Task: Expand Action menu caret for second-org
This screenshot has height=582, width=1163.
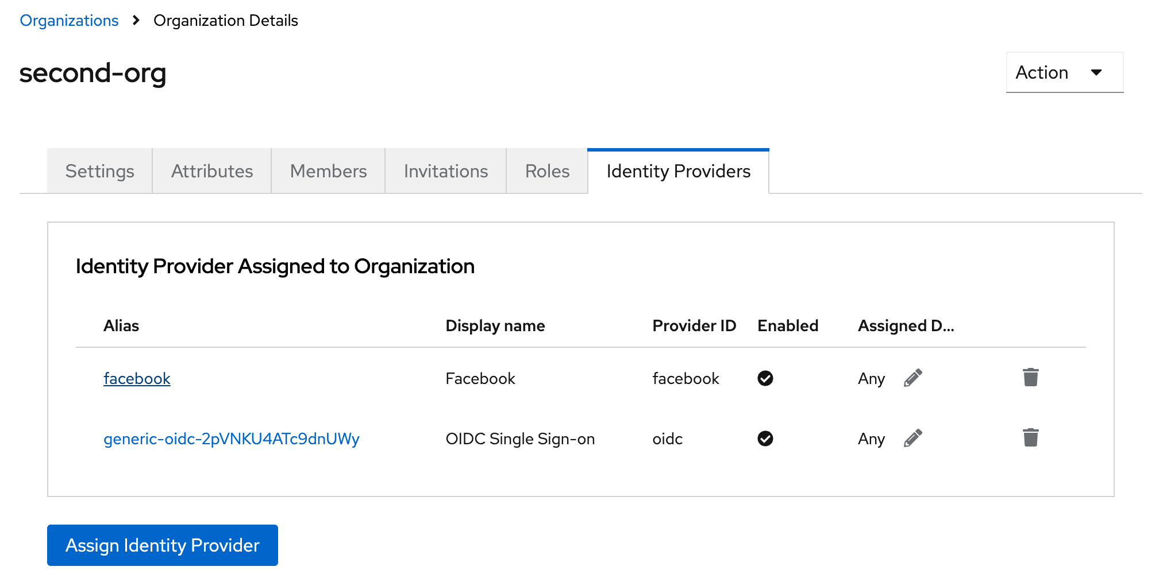Action: 1096,73
